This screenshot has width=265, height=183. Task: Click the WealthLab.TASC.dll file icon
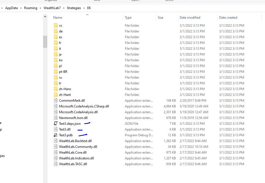click(56, 164)
